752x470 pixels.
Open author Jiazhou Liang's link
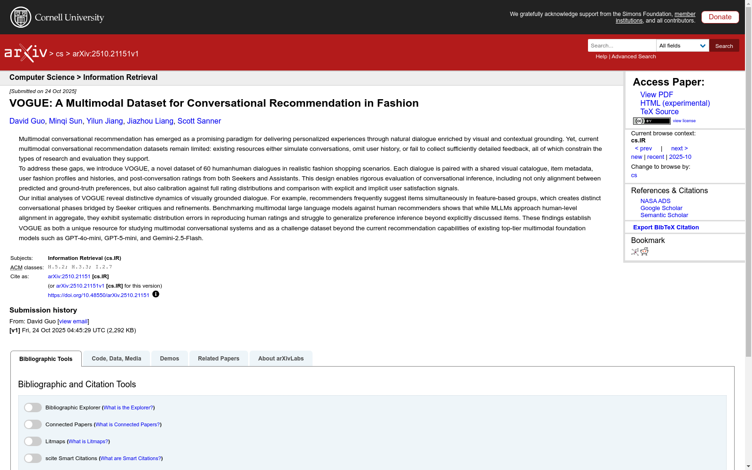point(150,121)
